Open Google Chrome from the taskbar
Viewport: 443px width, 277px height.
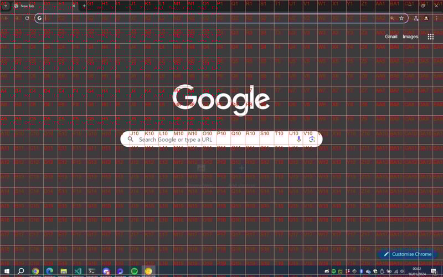[35, 271]
